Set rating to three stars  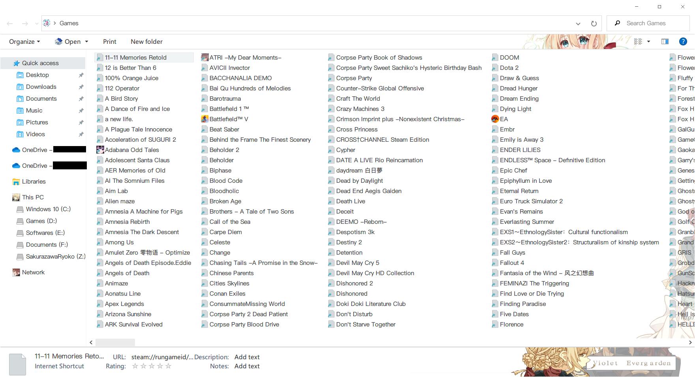(152, 366)
